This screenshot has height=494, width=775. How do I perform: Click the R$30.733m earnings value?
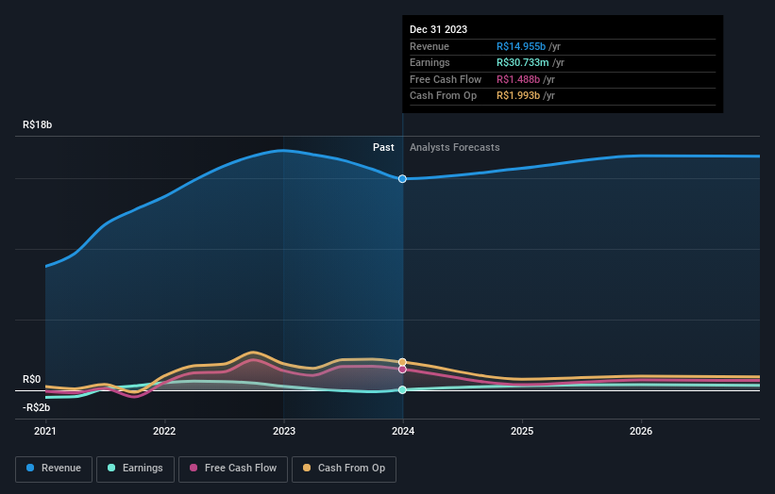coord(522,62)
